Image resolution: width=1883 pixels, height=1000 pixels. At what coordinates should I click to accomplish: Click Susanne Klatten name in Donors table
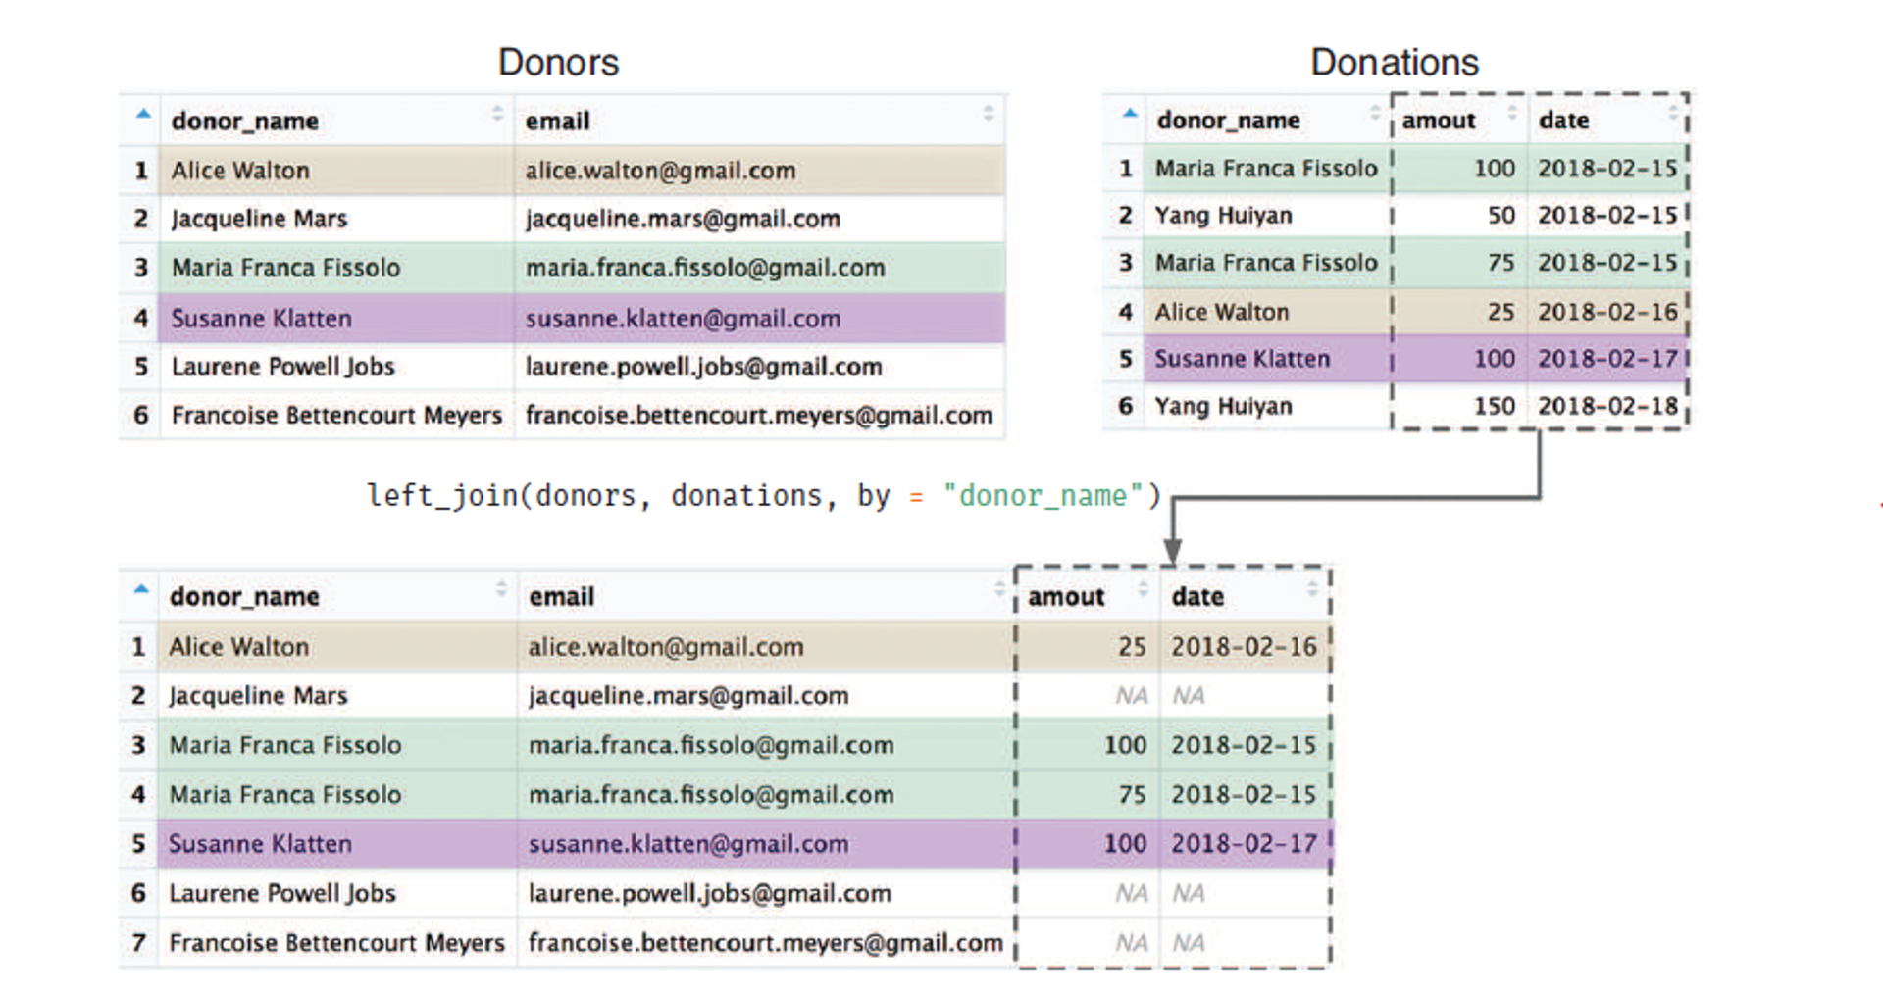[x=261, y=319]
